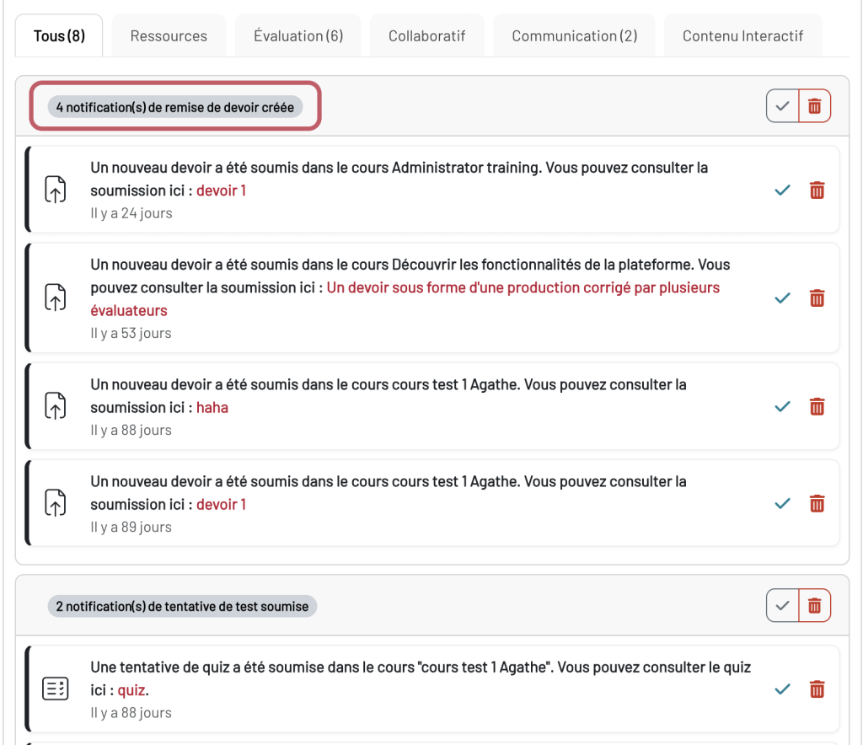Click the upload icon of haha notification
863x745 pixels.
55,406
